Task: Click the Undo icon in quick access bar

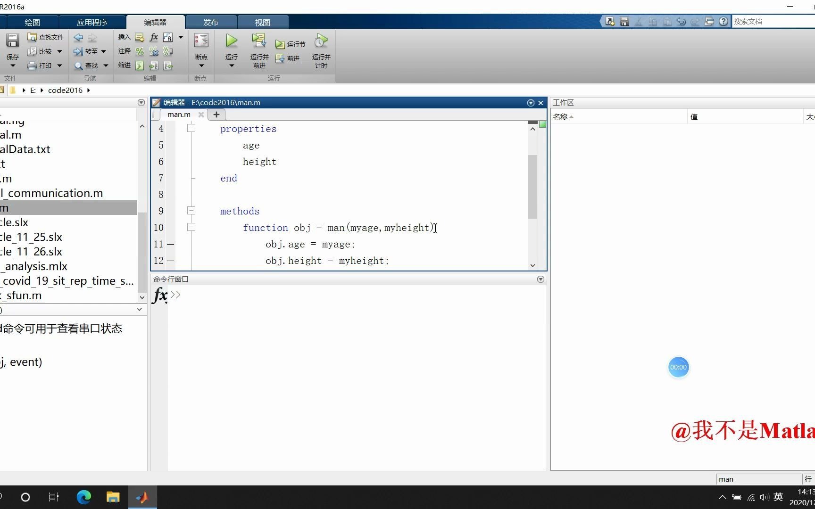Action: tap(681, 22)
